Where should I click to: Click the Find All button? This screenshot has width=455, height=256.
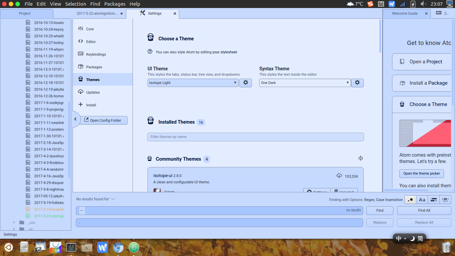424,210
